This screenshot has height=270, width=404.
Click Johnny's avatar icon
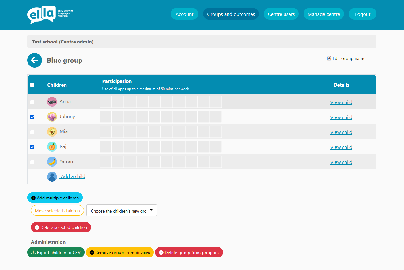coord(52,117)
